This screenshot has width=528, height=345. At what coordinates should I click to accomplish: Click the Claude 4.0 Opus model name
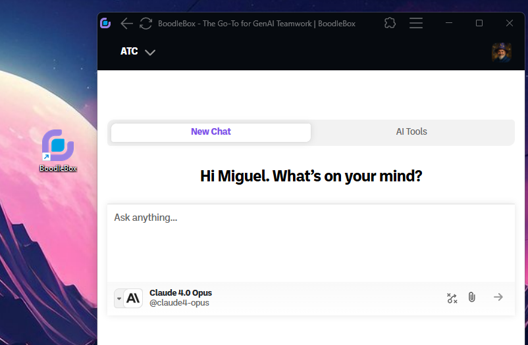tap(180, 293)
